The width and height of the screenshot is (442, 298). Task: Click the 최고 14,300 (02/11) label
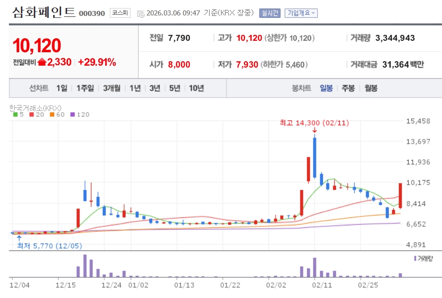[314, 123]
